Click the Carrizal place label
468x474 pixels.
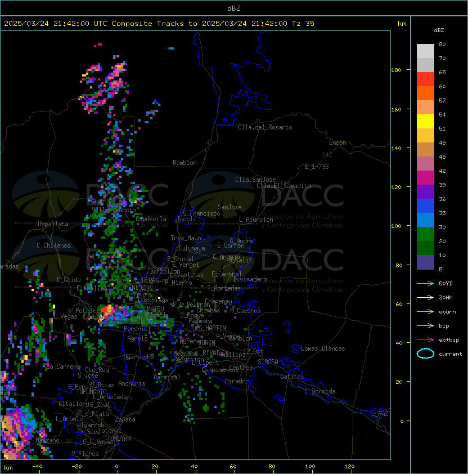coord(167,377)
